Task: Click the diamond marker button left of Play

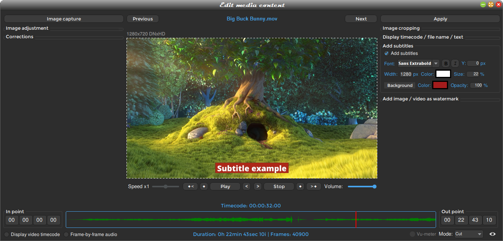Action: (204, 187)
